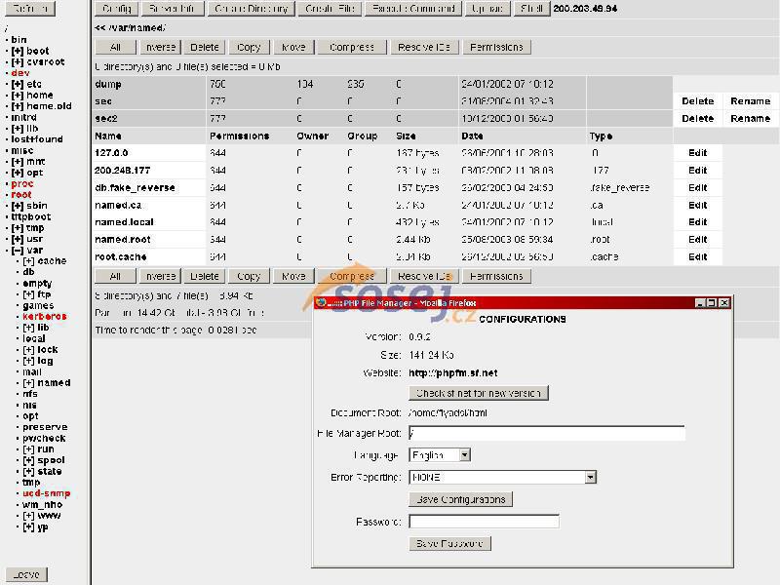Screen dimensions: 780x585
Task: Expand the sbin folder in the tree
Action: point(18,206)
